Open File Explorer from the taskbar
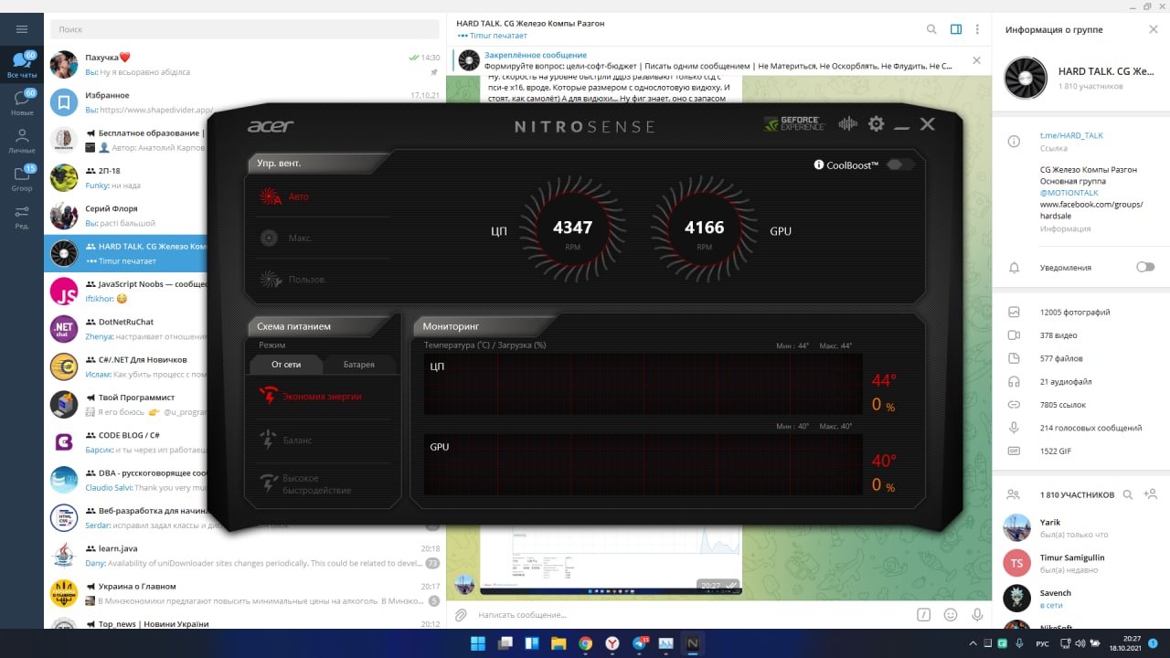Image resolution: width=1170 pixels, height=658 pixels. coord(558,643)
